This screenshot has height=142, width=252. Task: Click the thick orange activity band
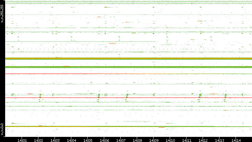tap(129, 59)
